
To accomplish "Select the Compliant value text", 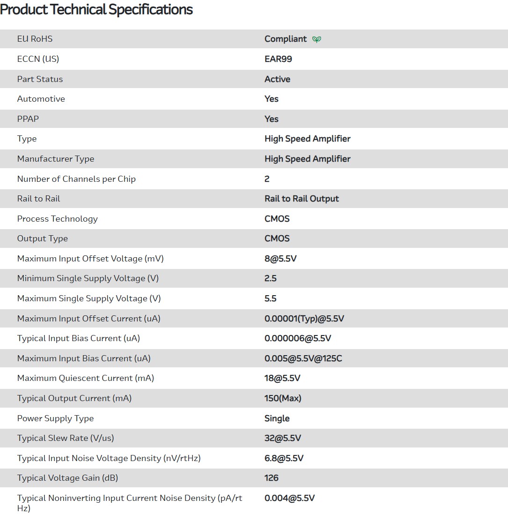I will tap(286, 39).
